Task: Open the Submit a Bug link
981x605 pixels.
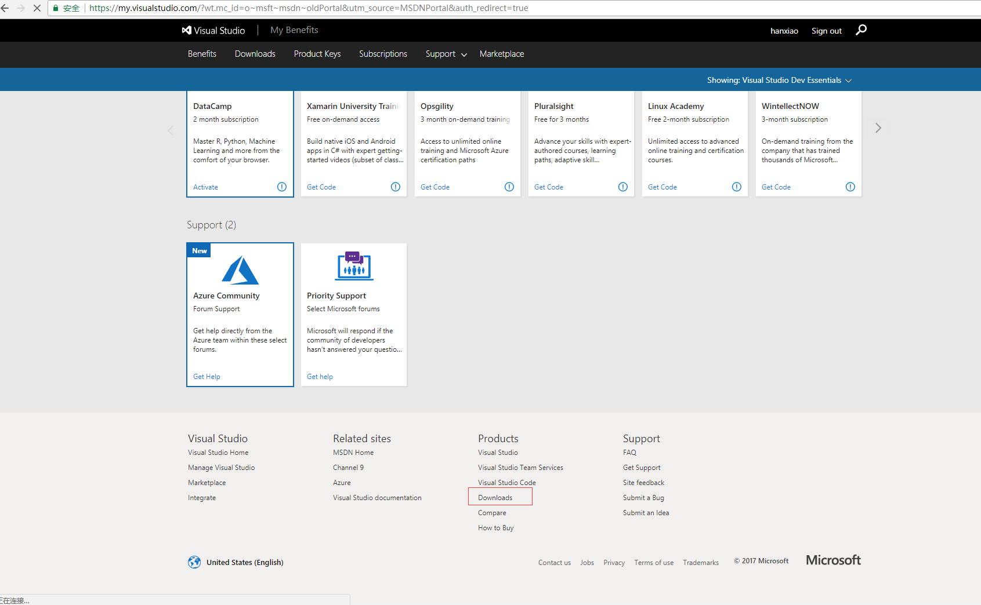Action: click(x=643, y=498)
